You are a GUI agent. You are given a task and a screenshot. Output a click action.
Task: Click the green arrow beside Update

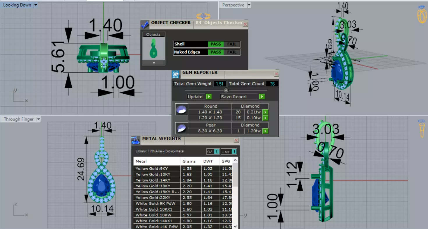pyautogui.click(x=209, y=97)
